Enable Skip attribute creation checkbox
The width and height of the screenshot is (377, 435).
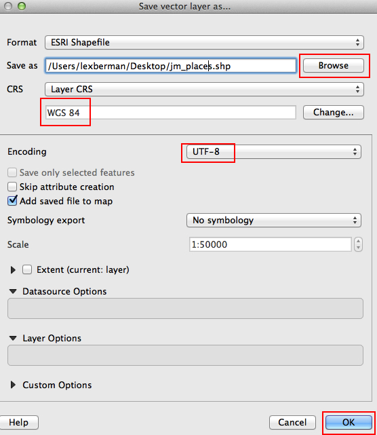[x=12, y=187]
